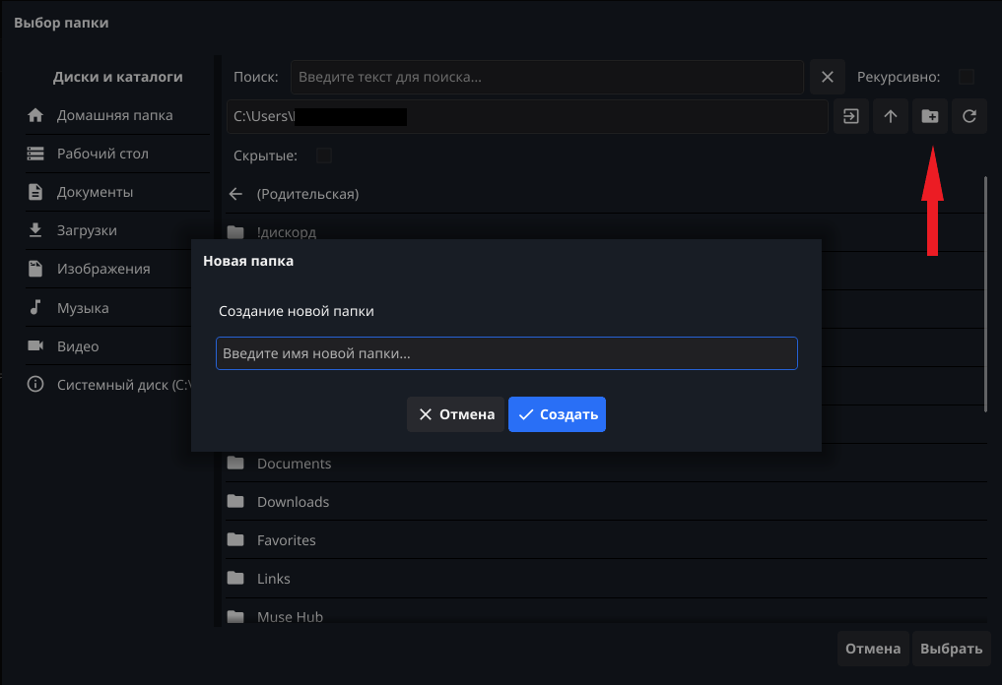Image resolution: width=1002 pixels, height=685 pixels.
Task: Select Рабочий стол in sidebar
Action: [102, 154]
